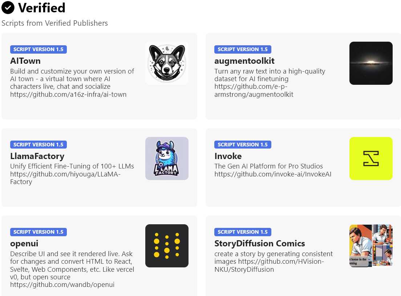Click Script Version 1.5 badge on AITown
Viewport: 401px width, 296px height.
(x=39, y=49)
